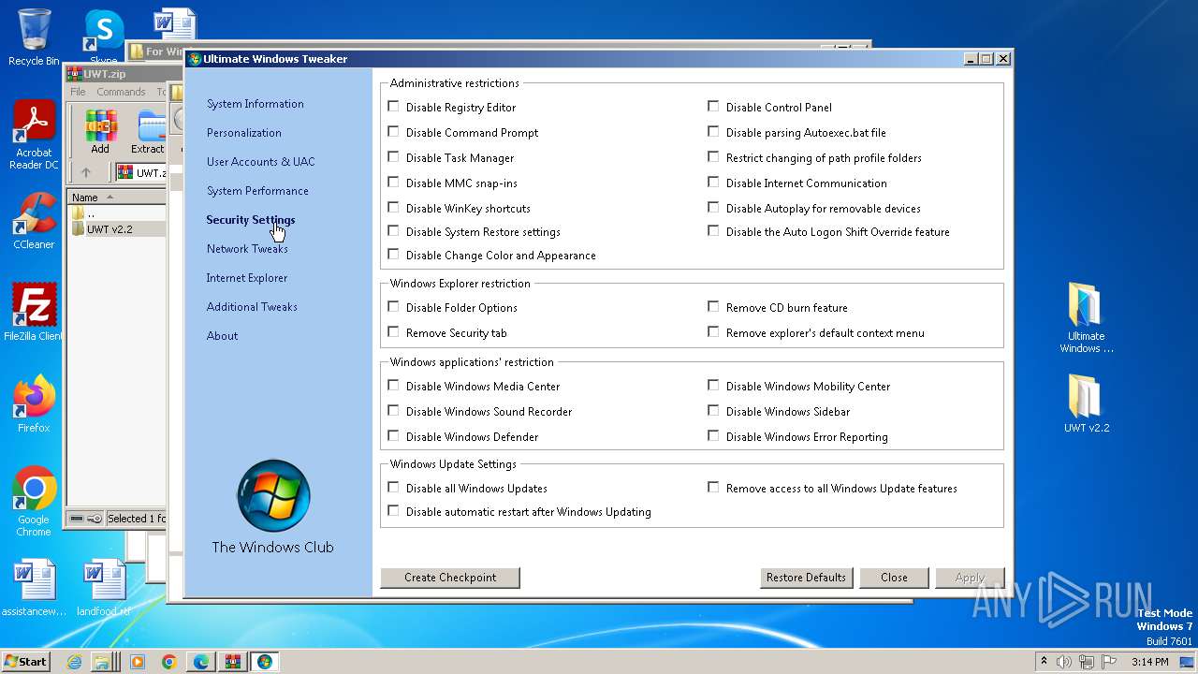Click the taskbar clock showing 3:14 PM
Screen dimensions: 1198x674
pyautogui.click(x=1149, y=662)
